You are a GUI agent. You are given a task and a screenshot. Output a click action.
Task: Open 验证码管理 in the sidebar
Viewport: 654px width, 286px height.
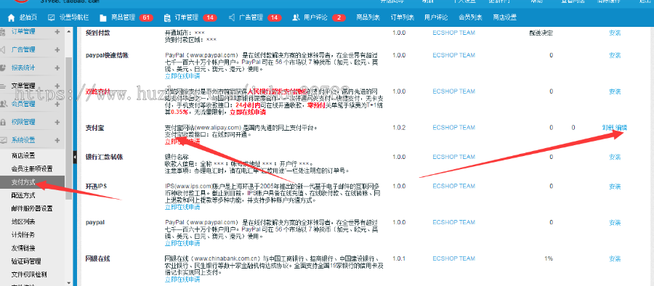click(26, 261)
